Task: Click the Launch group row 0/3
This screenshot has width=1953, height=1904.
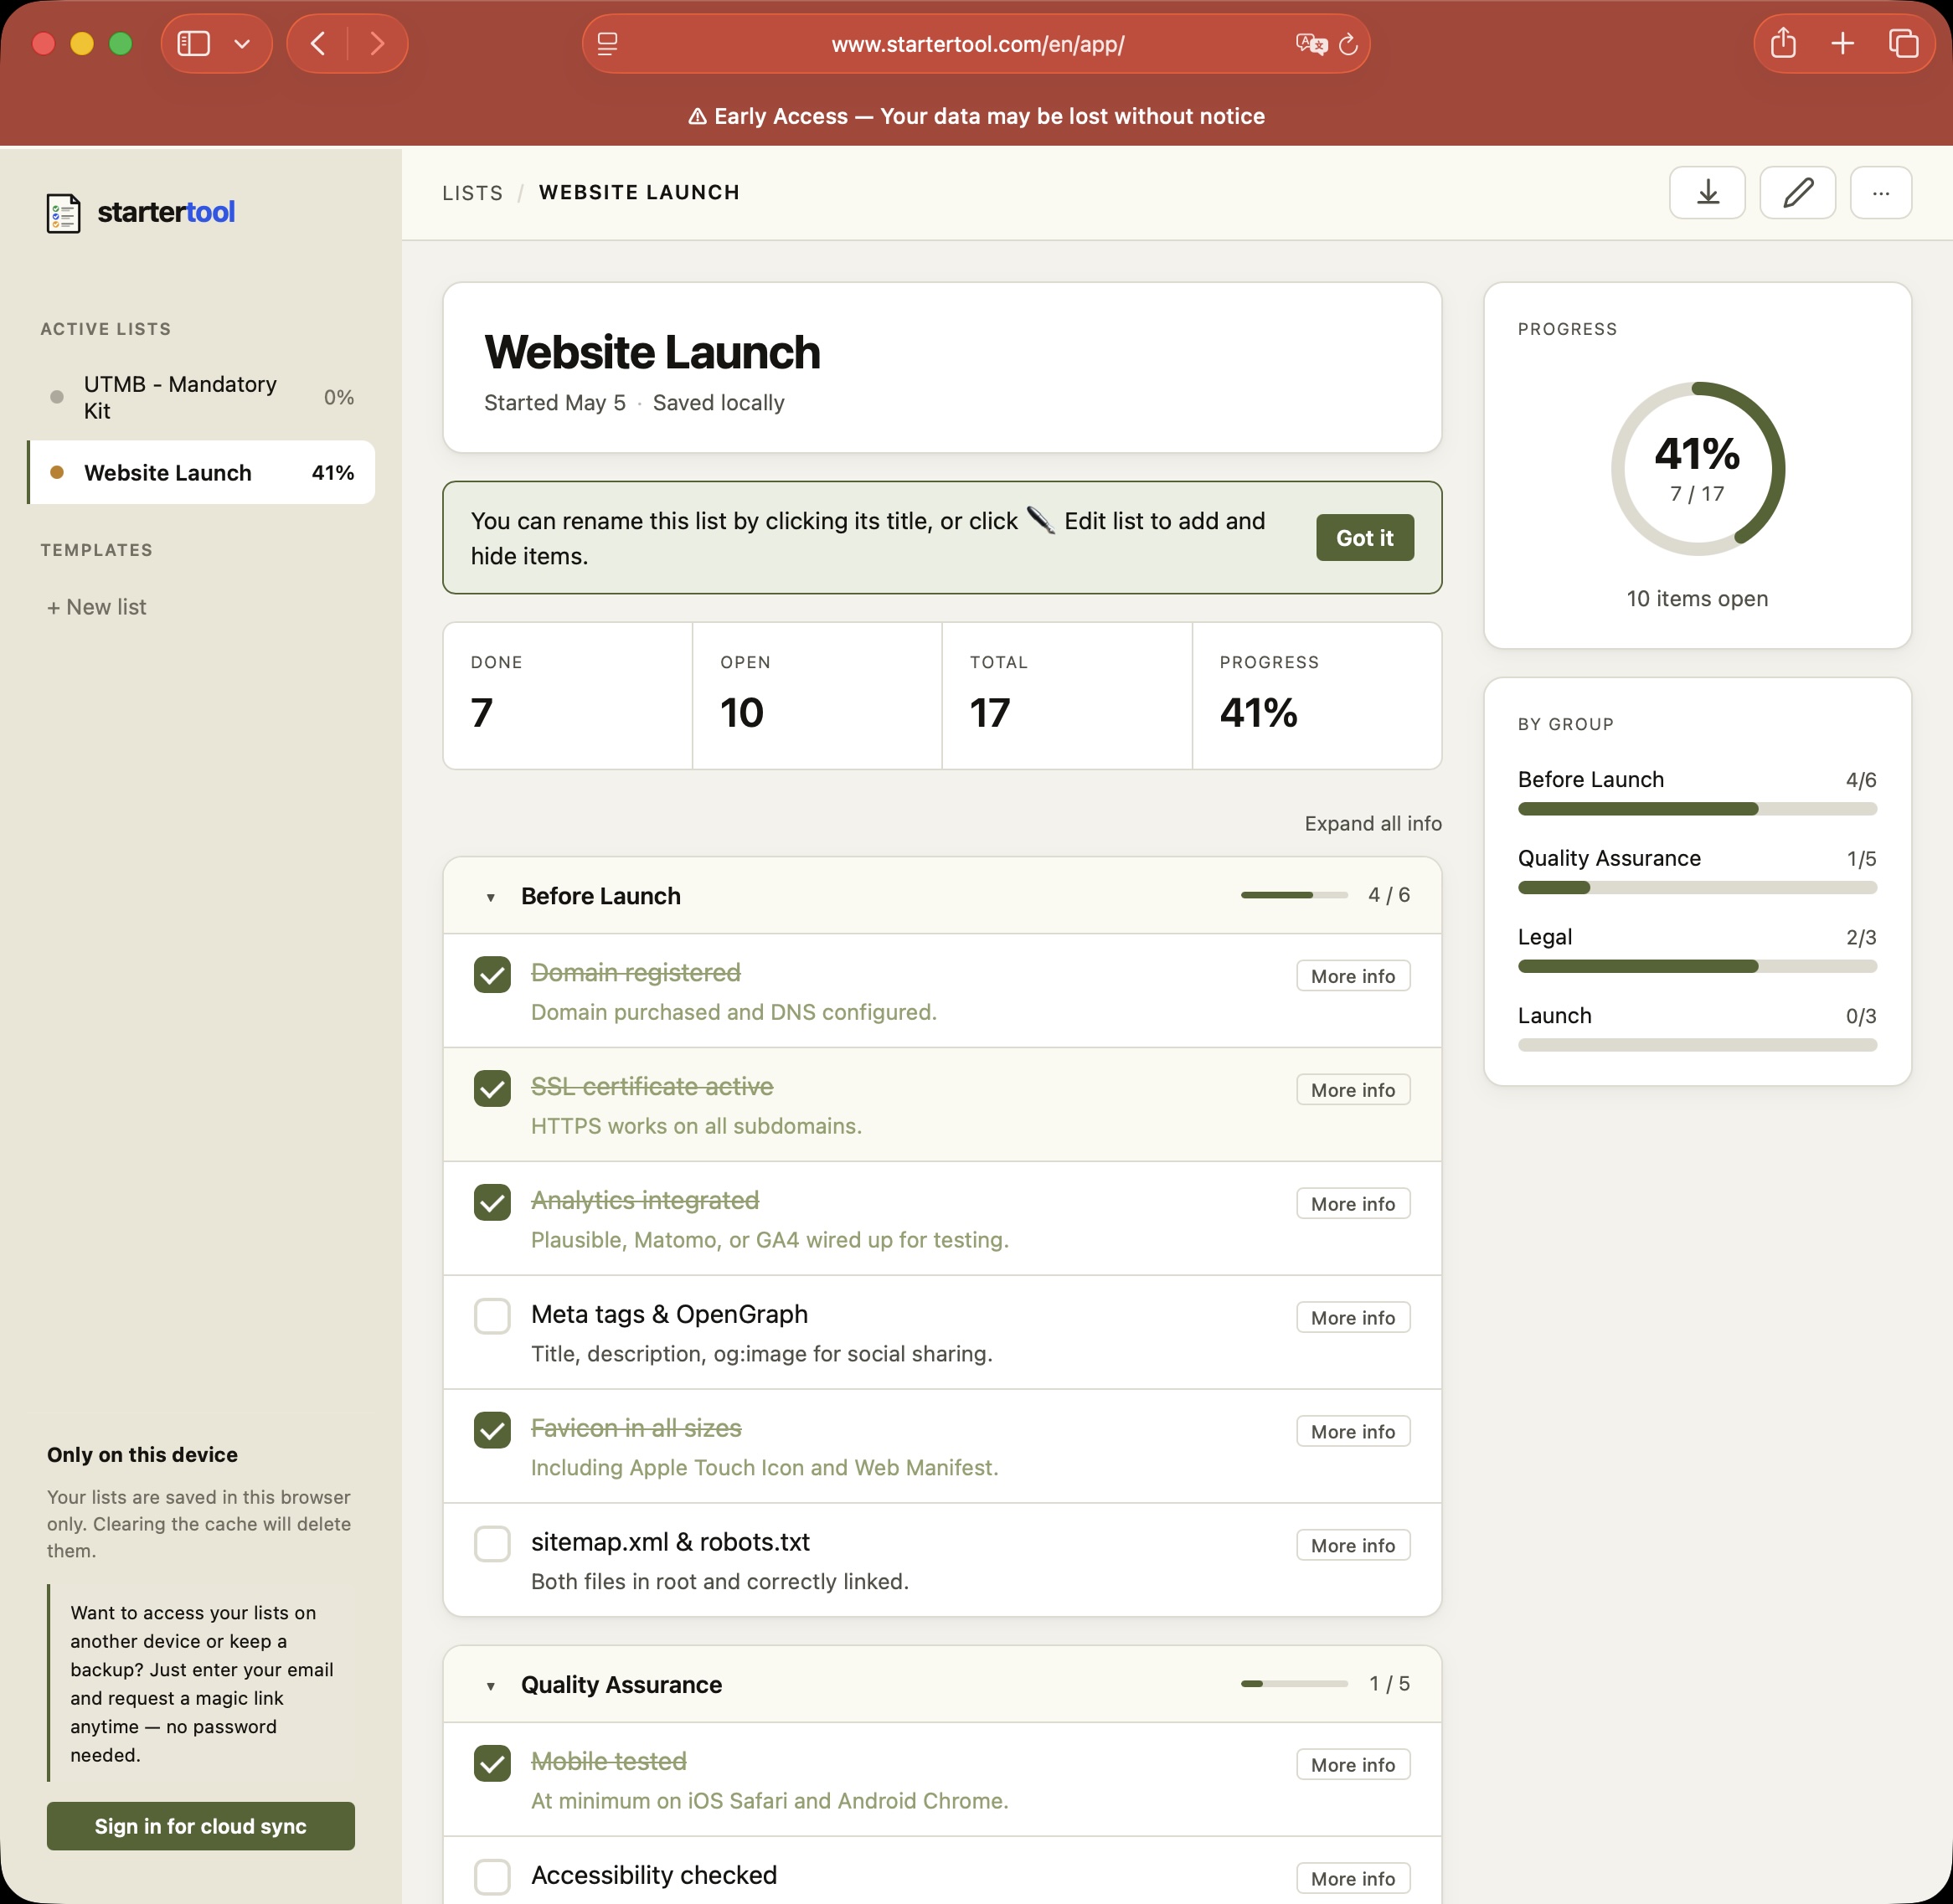Action: [1697, 1029]
